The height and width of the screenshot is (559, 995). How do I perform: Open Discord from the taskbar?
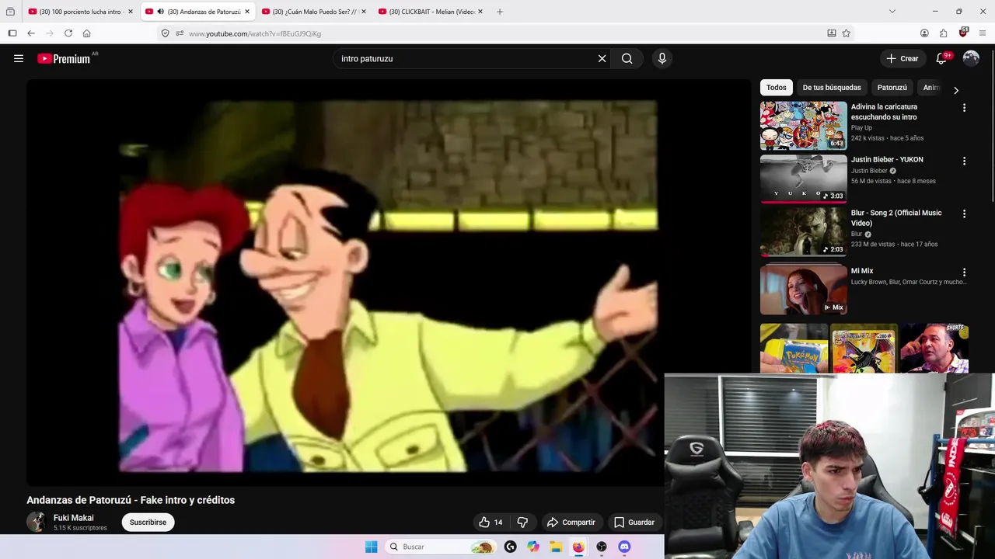coord(623,547)
